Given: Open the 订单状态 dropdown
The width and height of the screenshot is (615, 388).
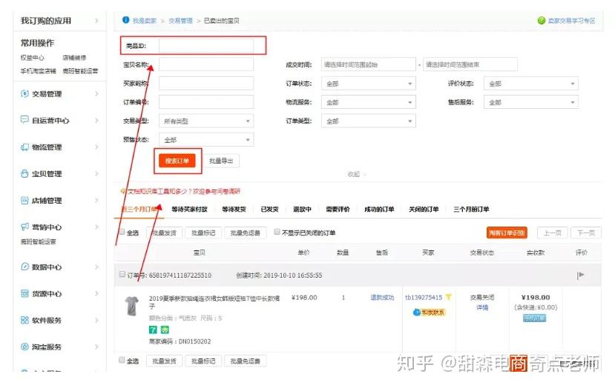Looking at the screenshot, I should coord(368,84).
